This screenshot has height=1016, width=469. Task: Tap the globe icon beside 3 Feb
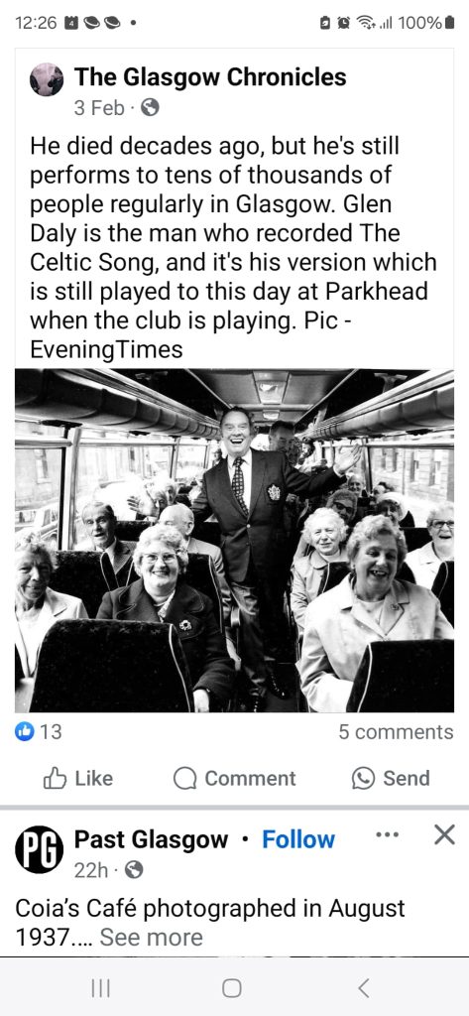pos(150,107)
